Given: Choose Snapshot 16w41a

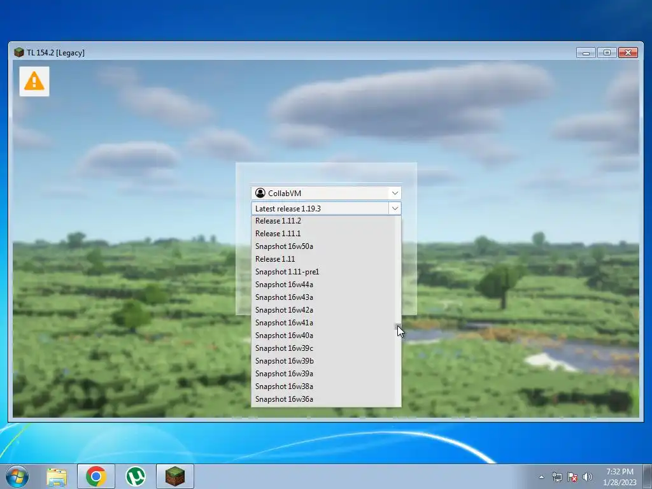Looking at the screenshot, I should click(x=323, y=323).
